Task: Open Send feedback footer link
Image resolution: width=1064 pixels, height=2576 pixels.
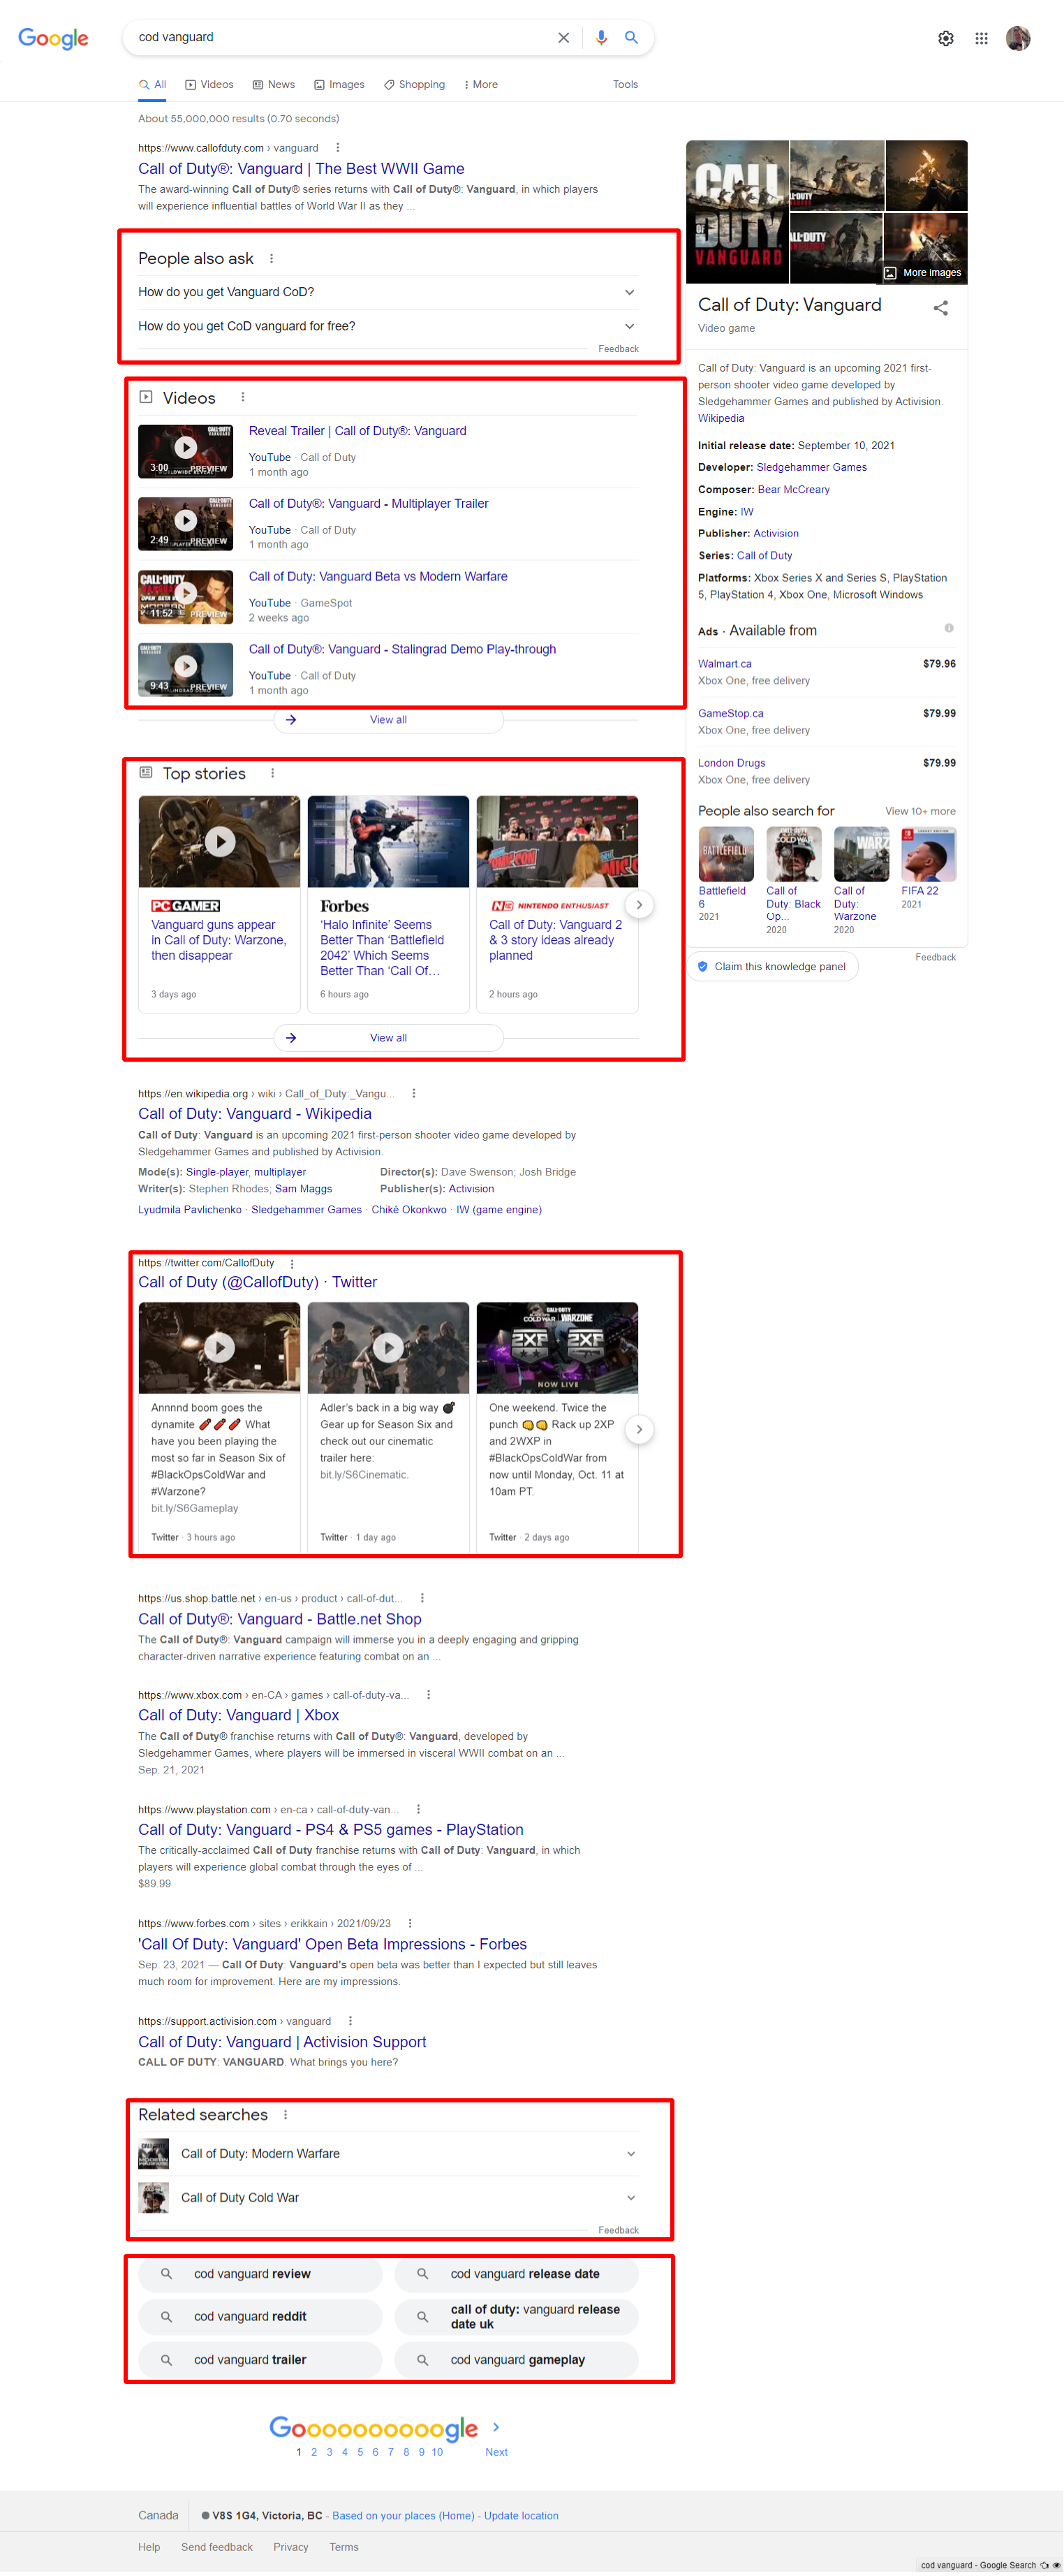Action: [x=217, y=2547]
